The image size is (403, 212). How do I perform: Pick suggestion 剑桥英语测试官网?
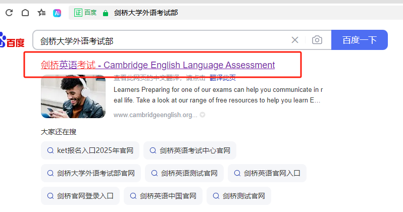coord(184,173)
